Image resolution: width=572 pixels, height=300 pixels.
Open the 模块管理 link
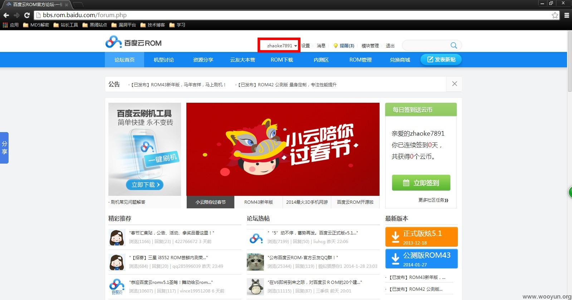[370, 46]
